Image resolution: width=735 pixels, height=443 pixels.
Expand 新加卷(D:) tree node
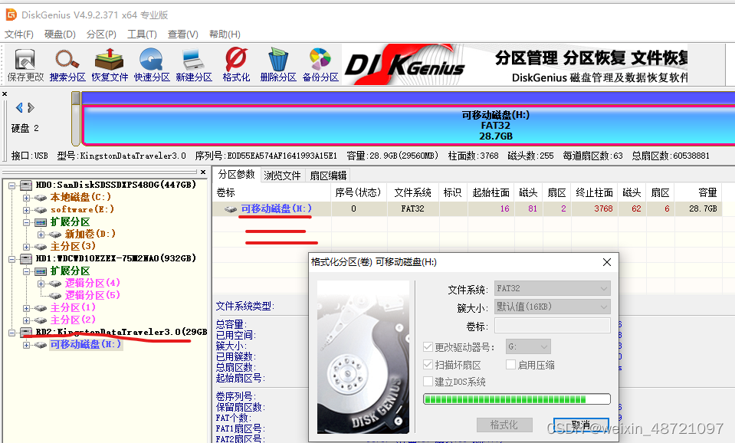[x=41, y=235]
